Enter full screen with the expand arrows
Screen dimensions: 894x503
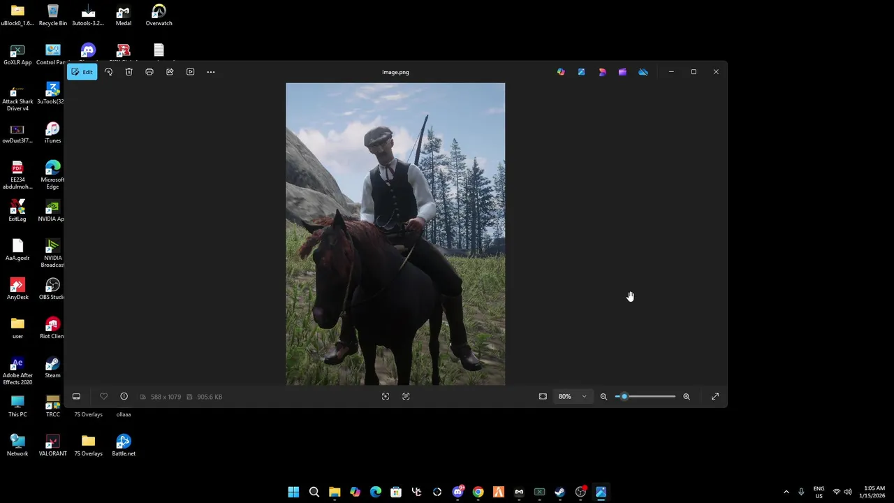point(715,397)
